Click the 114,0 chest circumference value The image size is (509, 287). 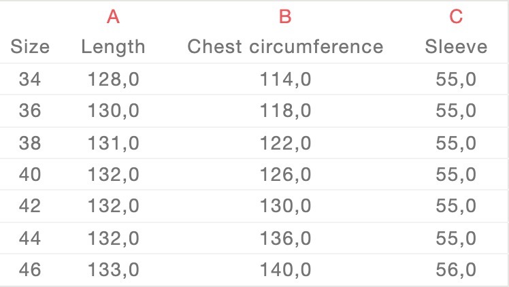[x=285, y=80]
